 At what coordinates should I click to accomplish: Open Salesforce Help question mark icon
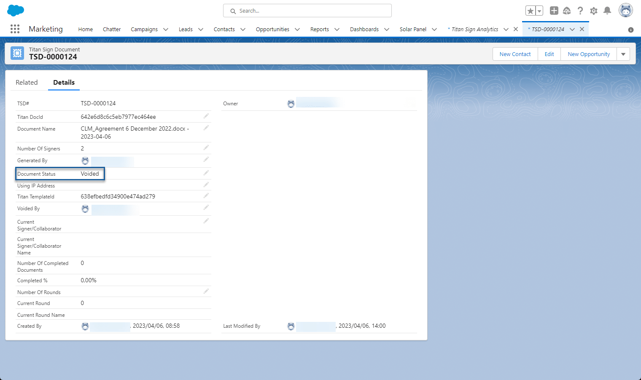[580, 11]
